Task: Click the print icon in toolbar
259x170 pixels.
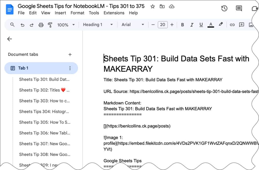Action: pos(41,25)
